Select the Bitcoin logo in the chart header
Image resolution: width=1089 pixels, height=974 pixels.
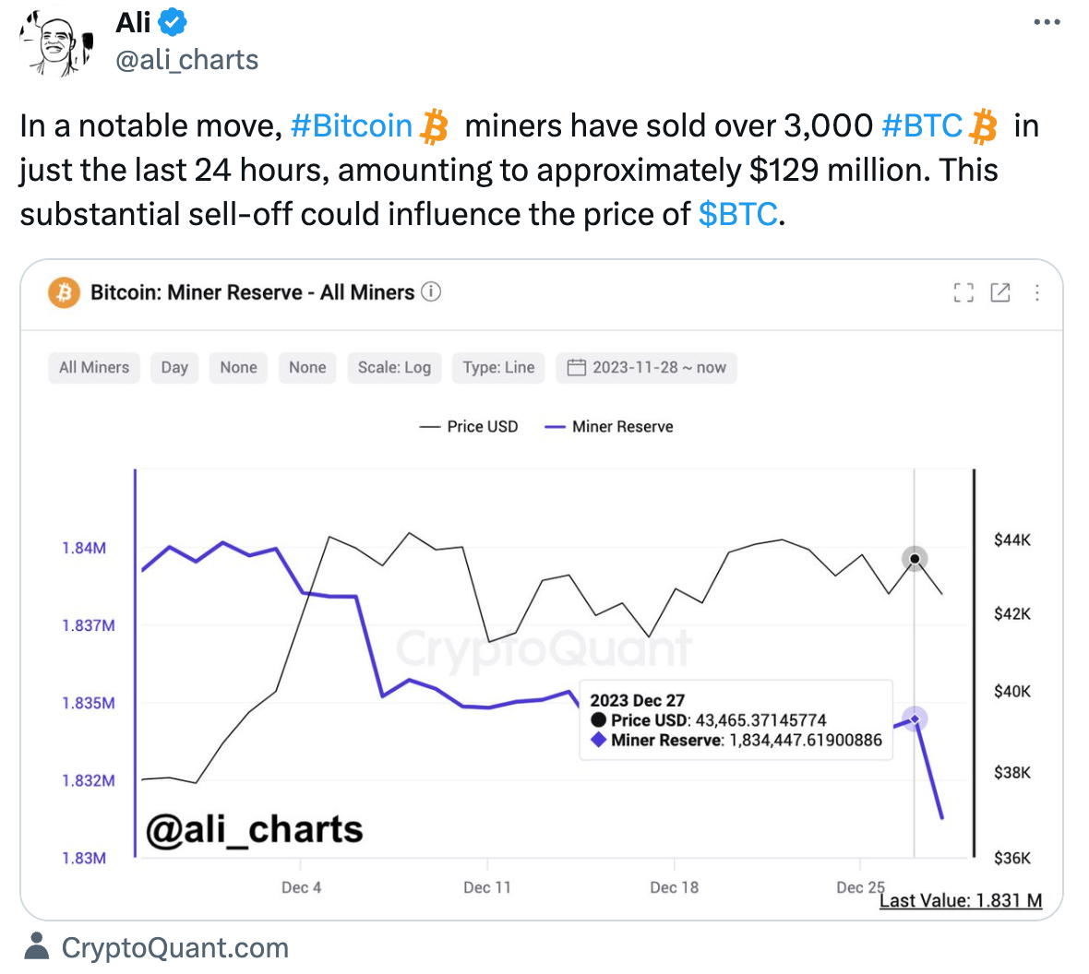(x=64, y=291)
